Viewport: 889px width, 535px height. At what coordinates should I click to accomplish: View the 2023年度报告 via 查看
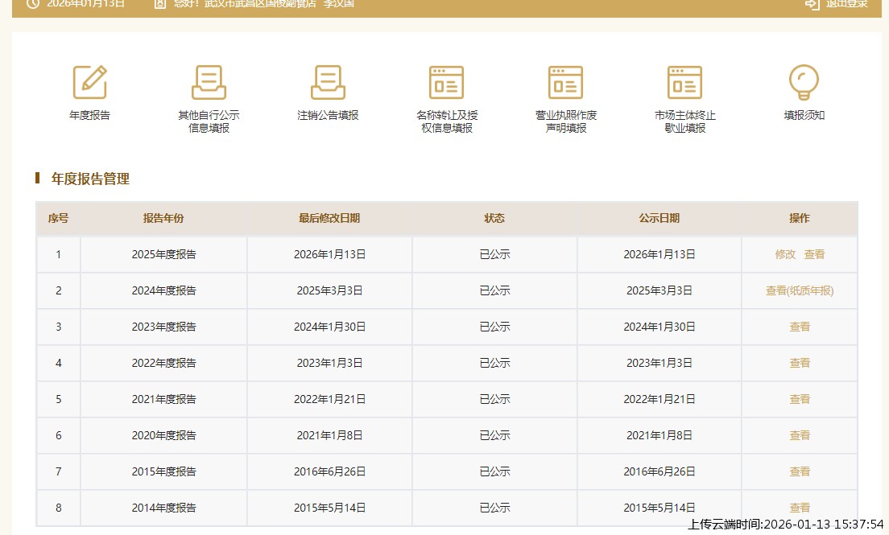800,327
